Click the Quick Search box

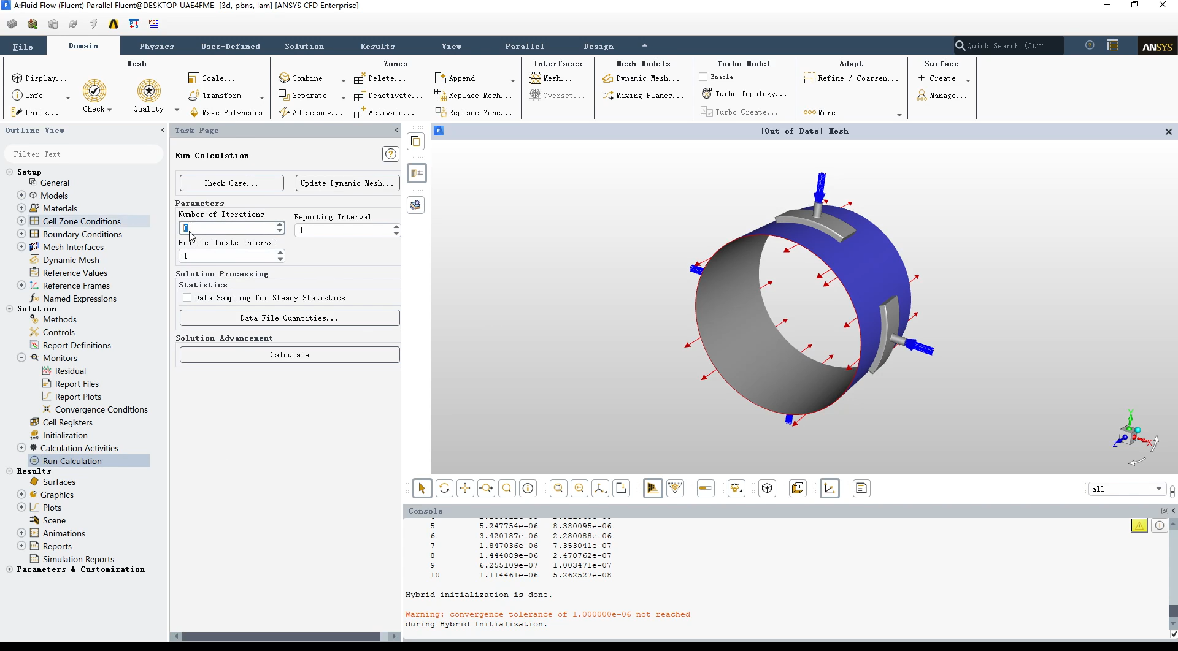1009,45
